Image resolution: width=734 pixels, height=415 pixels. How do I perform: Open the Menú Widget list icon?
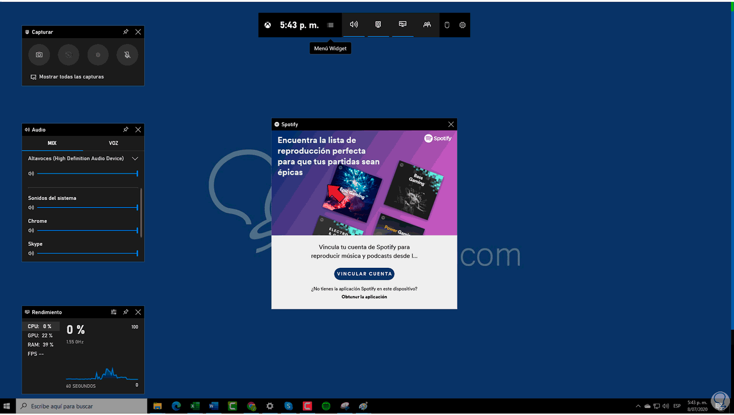pyautogui.click(x=330, y=25)
